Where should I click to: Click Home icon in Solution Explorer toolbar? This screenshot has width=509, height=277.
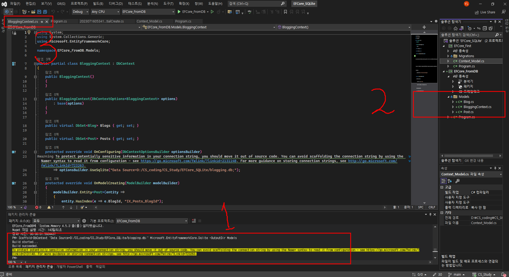[x=456, y=28]
